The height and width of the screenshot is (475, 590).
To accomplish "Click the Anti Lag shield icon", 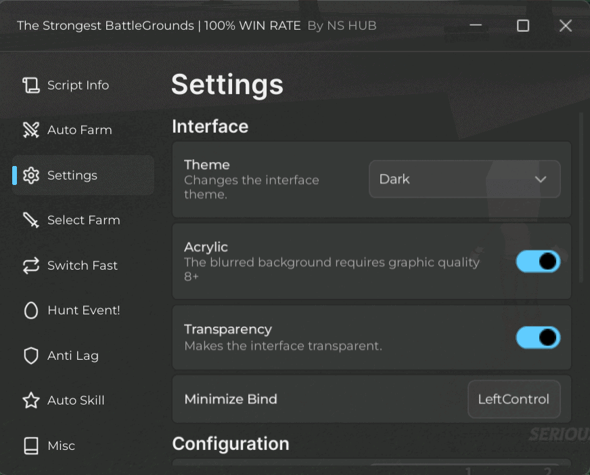I will click(31, 356).
